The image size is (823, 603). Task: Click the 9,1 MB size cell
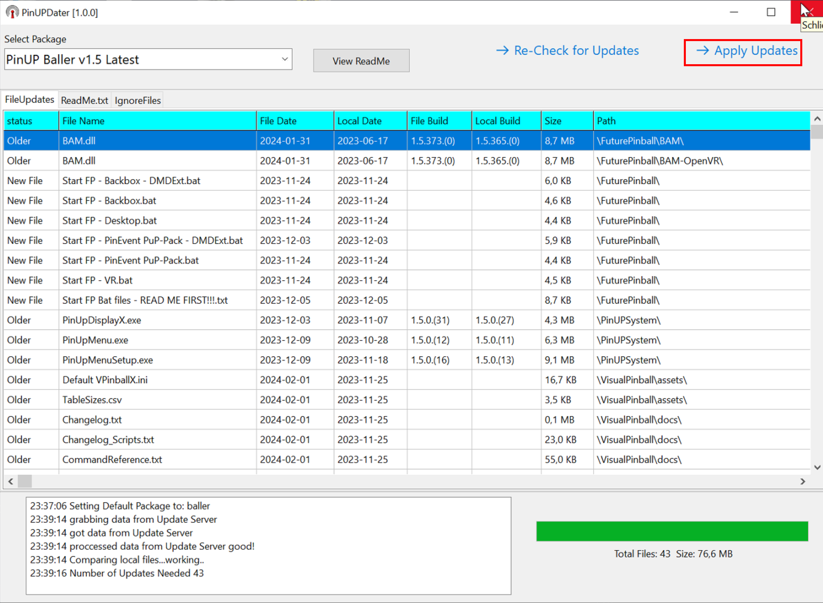567,360
